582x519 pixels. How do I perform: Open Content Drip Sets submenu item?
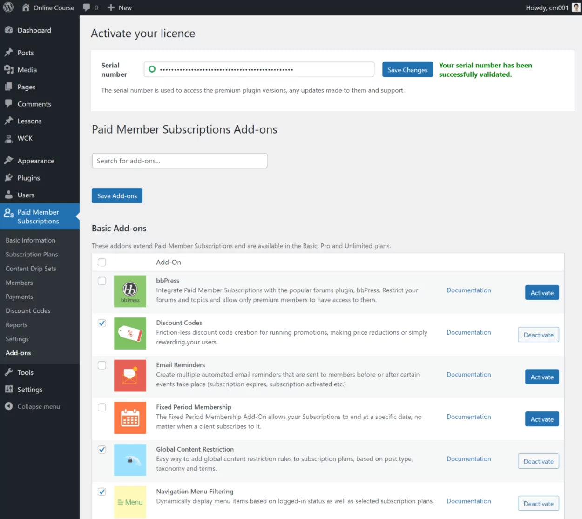[31, 269]
